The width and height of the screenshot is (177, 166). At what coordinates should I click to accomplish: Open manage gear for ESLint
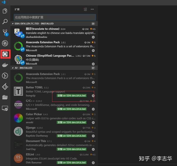point(93,163)
